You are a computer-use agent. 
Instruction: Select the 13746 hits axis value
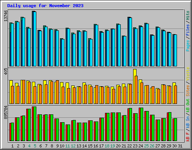tap(6, 16)
